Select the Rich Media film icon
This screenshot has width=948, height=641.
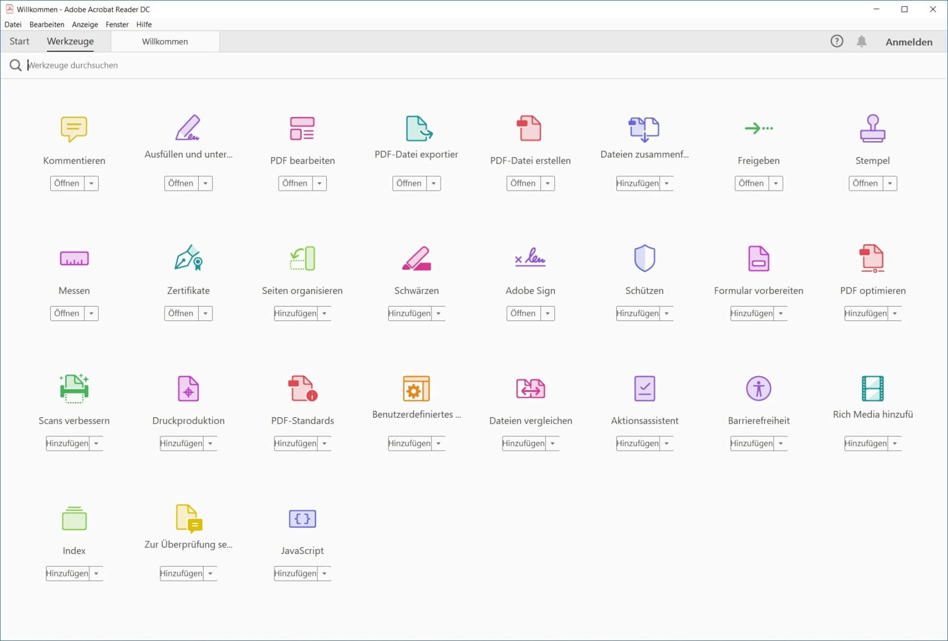point(872,388)
